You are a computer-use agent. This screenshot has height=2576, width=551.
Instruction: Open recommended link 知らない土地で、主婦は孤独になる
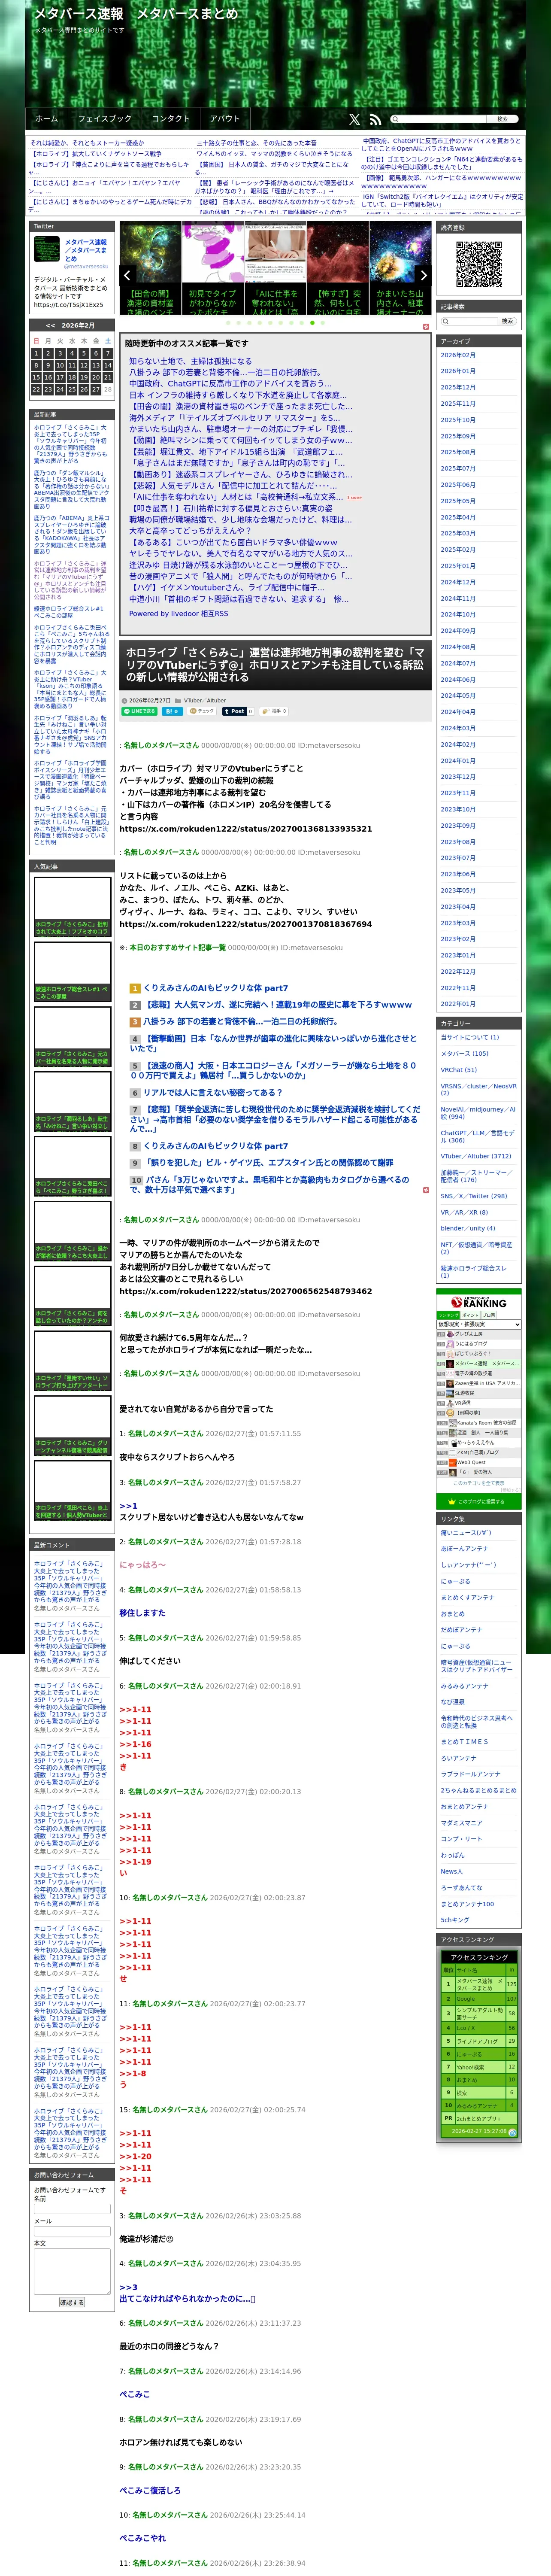pos(190,361)
